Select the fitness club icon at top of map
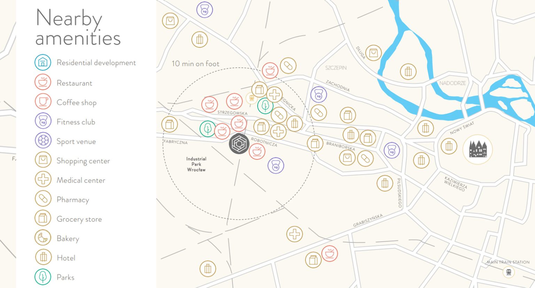Screen dimensions: 535x288 (x=204, y=10)
